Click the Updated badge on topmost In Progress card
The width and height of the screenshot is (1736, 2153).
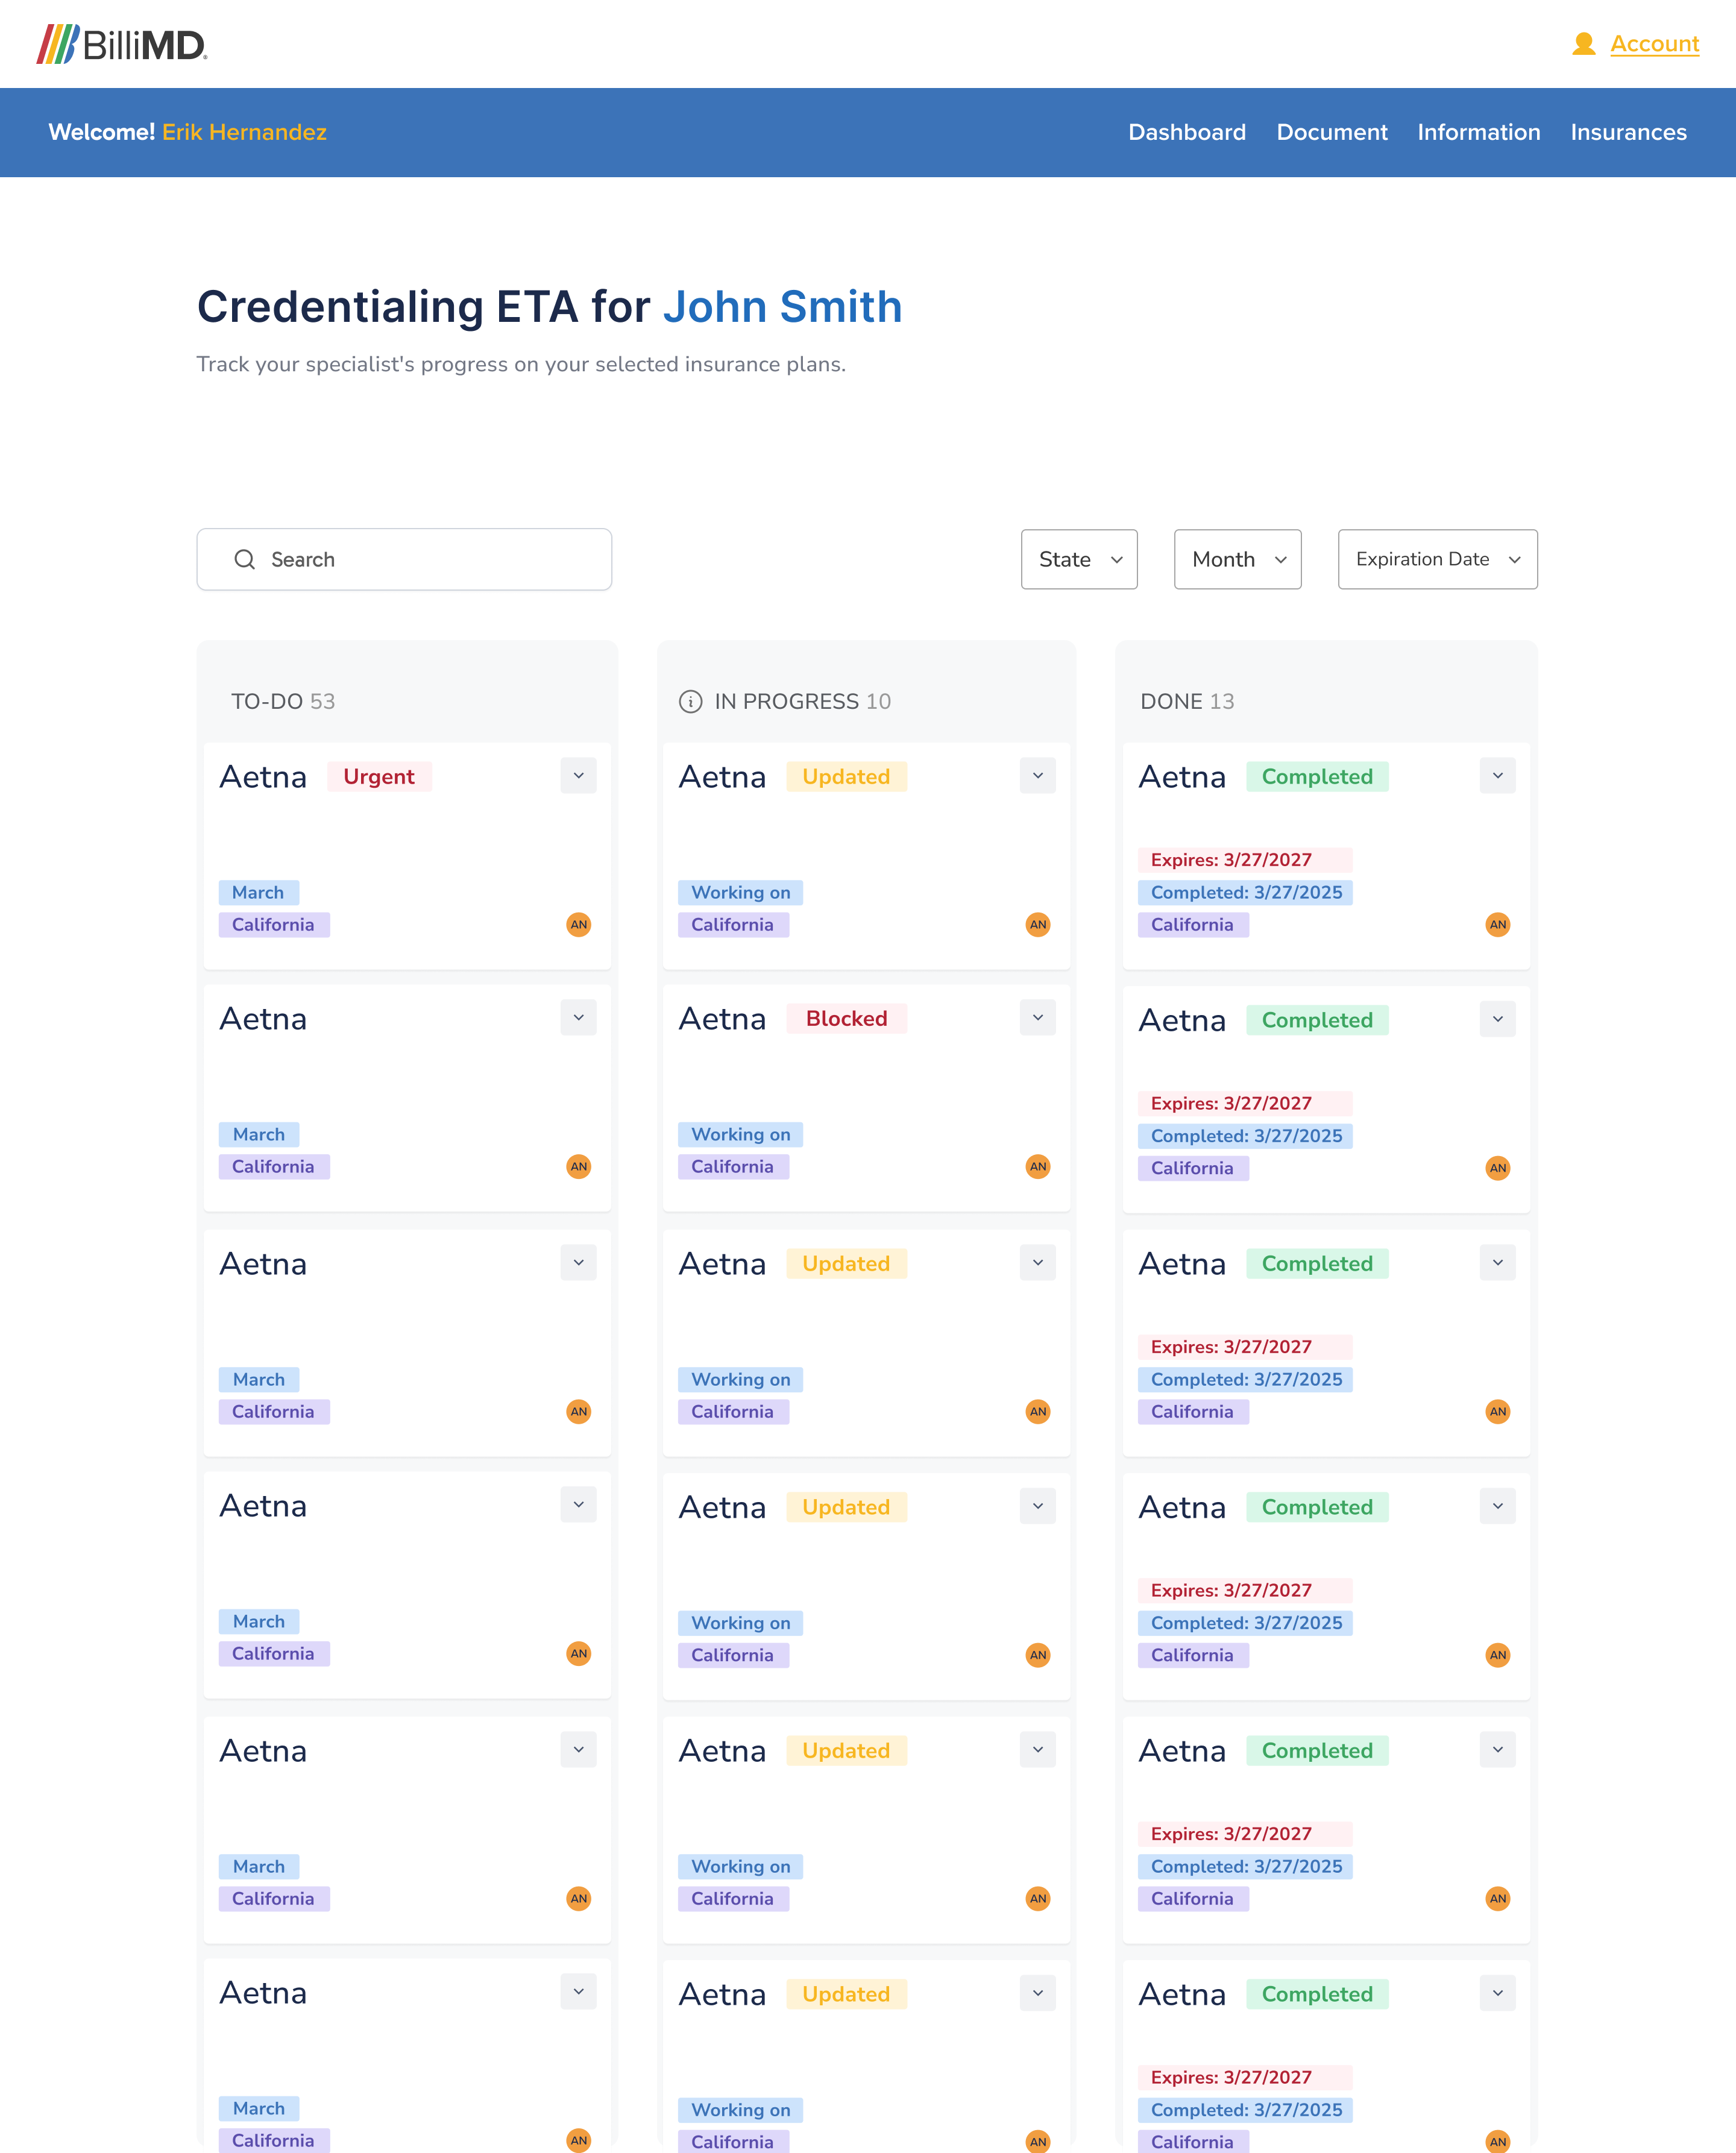pyautogui.click(x=846, y=777)
